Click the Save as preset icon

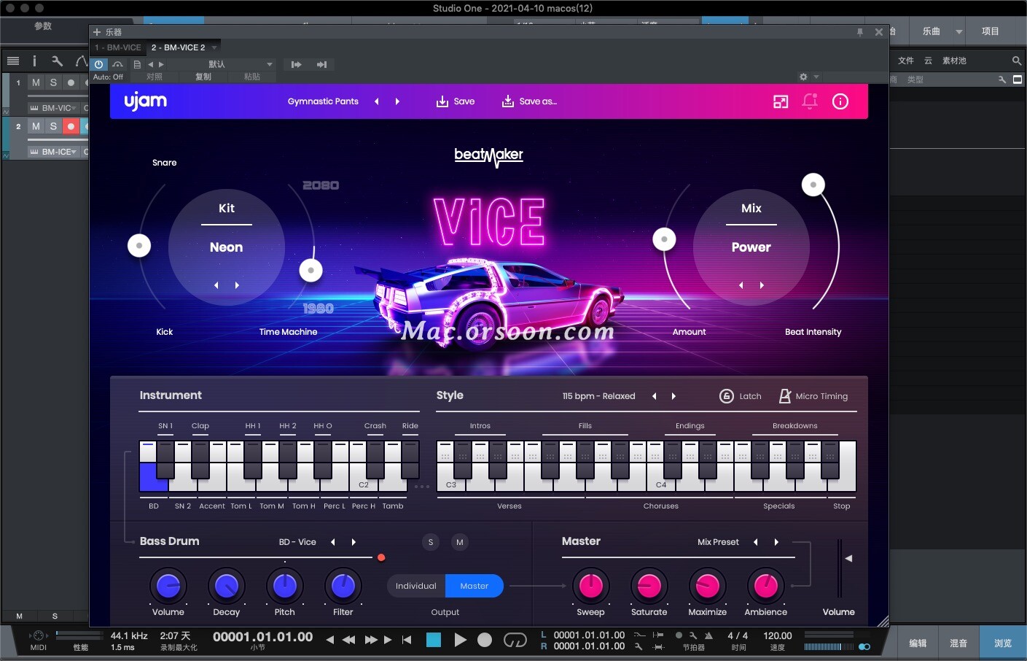(508, 101)
